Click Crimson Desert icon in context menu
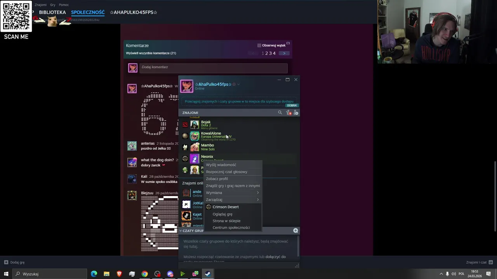The image size is (497, 279). (209, 207)
